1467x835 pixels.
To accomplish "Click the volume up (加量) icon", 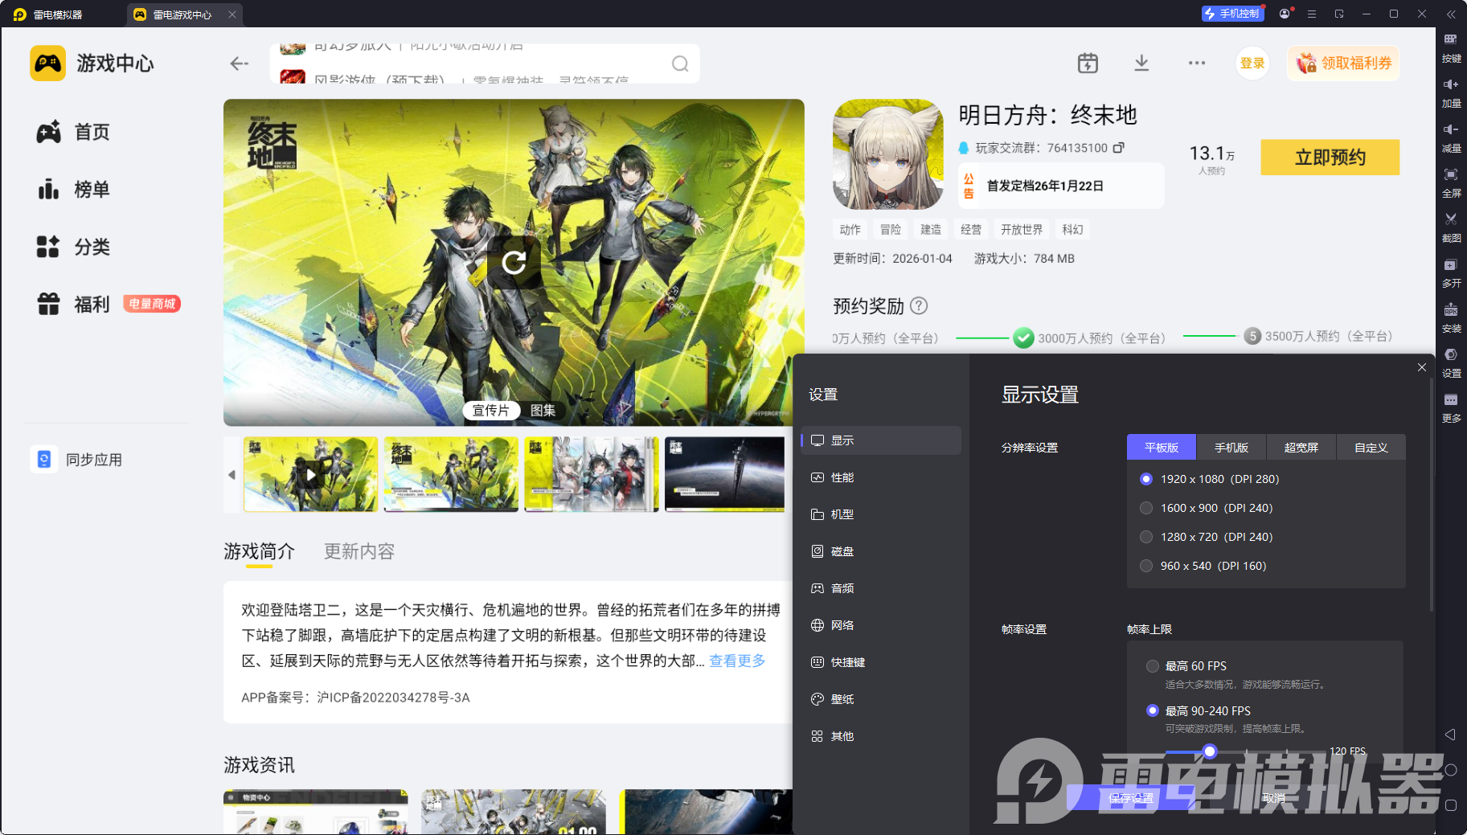I will click(1450, 85).
